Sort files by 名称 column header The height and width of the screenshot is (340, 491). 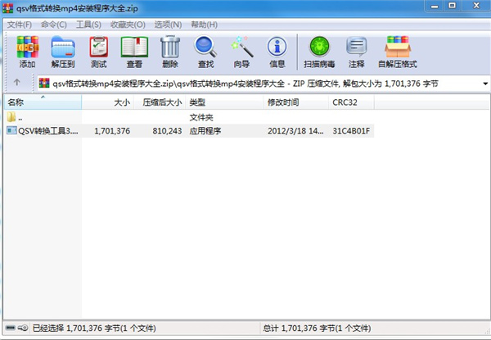[16, 102]
